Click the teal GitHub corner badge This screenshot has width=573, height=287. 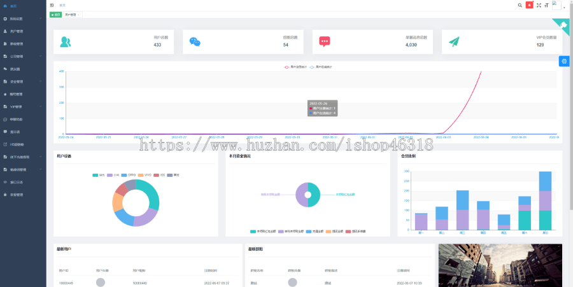point(564,25)
